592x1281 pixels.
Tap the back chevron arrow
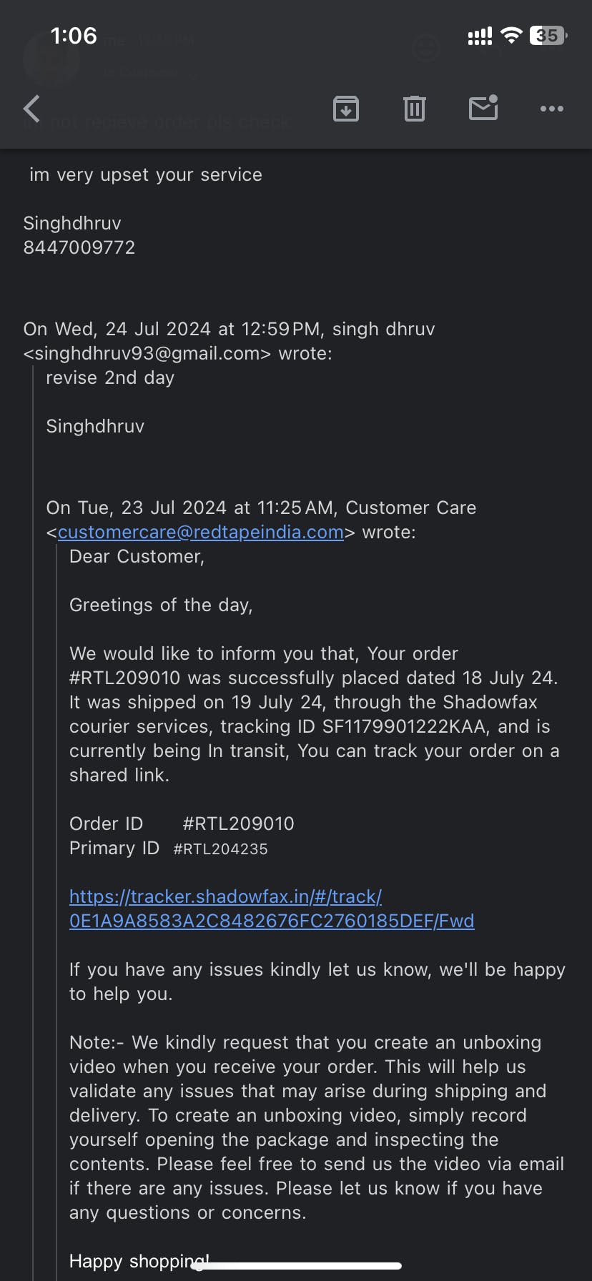(32, 109)
